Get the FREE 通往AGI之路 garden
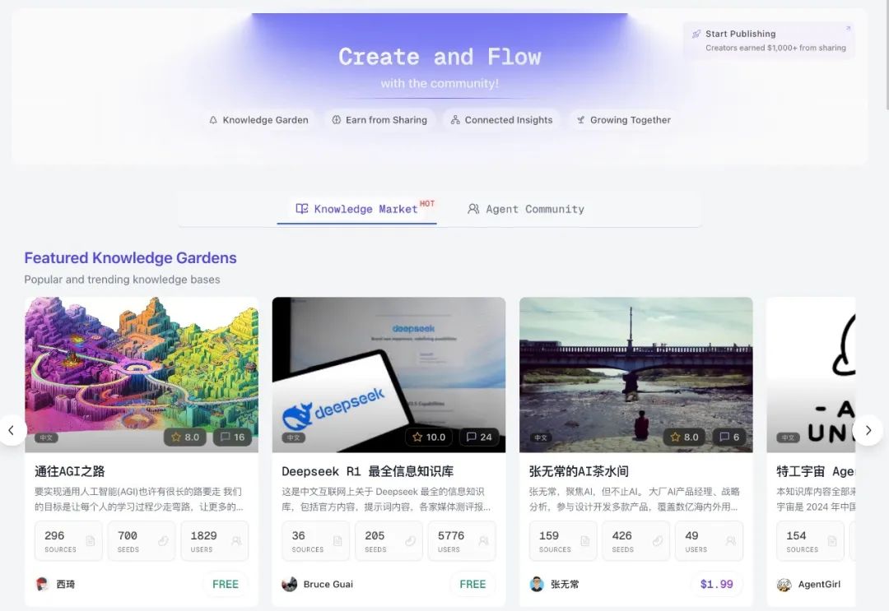The height and width of the screenshot is (611, 889). [225, 585]
